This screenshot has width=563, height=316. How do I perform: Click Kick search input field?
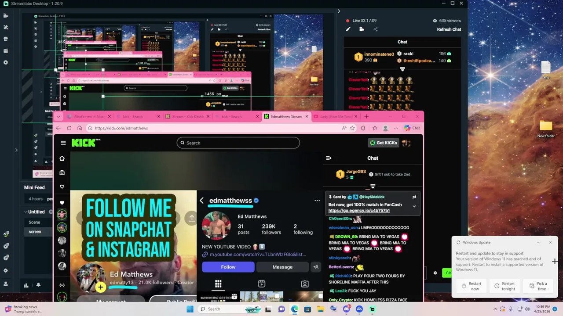tap(238, 143)
